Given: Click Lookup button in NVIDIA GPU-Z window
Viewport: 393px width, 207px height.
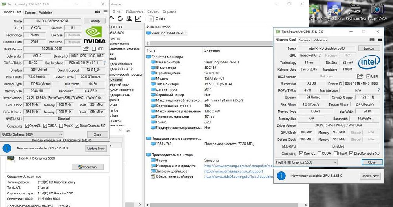Looking at the screenshot, I should (94, 21).
